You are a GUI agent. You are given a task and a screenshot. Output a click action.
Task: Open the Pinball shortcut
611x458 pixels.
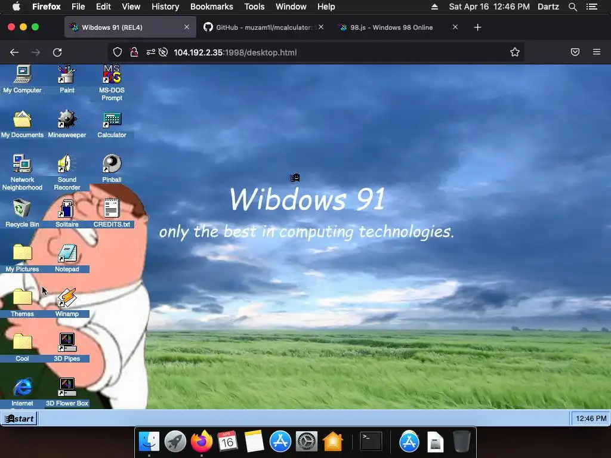tap(112, 169)
